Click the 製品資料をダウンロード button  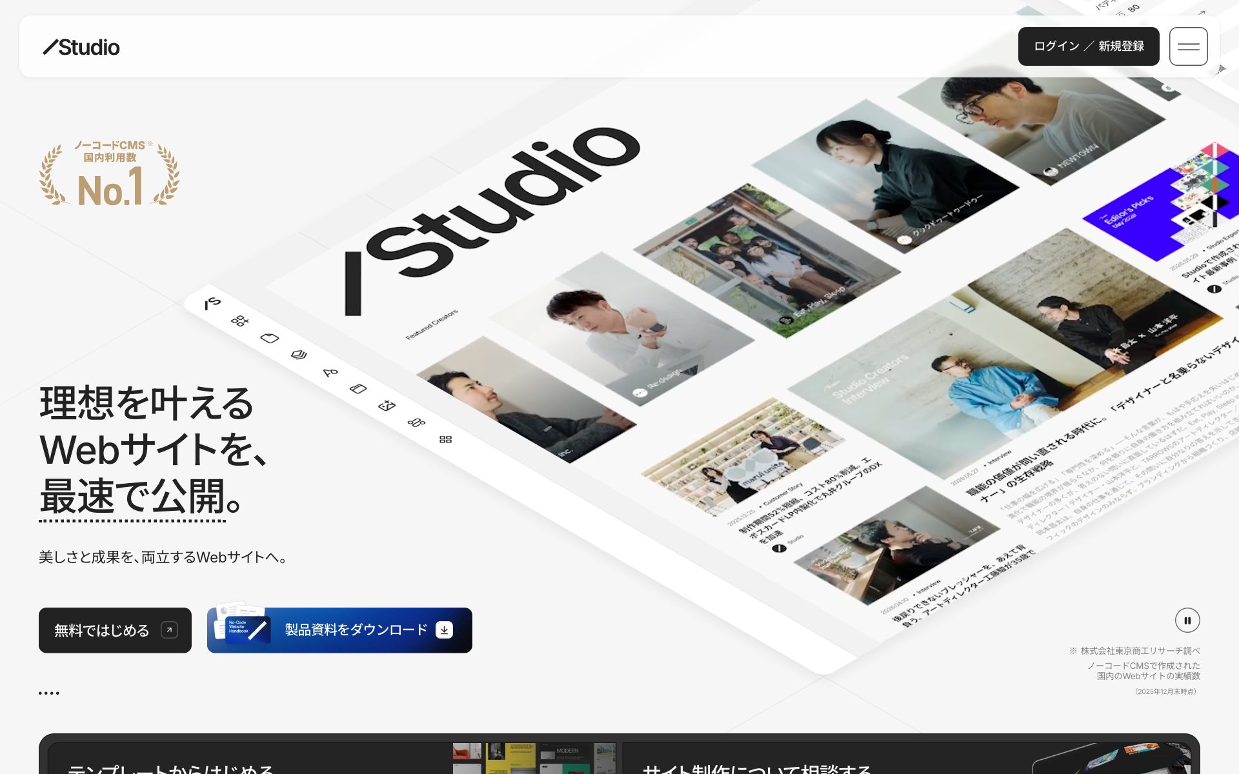(339, 630)
